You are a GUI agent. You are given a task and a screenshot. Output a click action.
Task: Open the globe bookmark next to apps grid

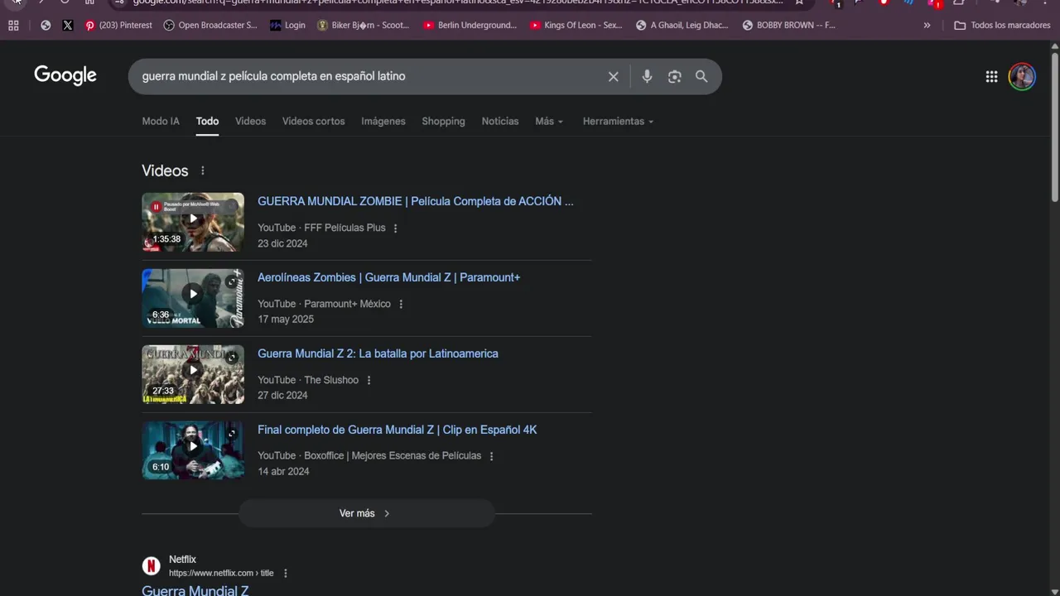pos(46,26)
